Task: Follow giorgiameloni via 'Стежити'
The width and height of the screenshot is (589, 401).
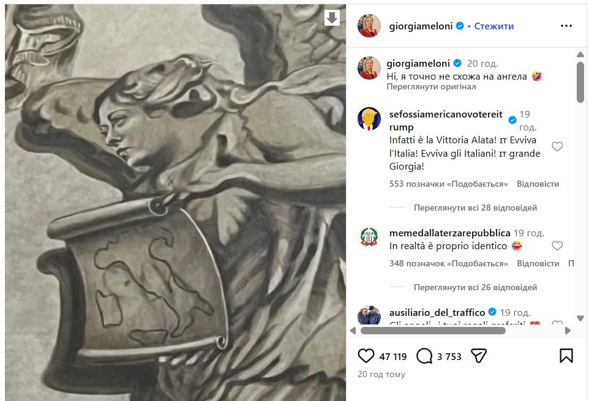Action: (493, 26)
